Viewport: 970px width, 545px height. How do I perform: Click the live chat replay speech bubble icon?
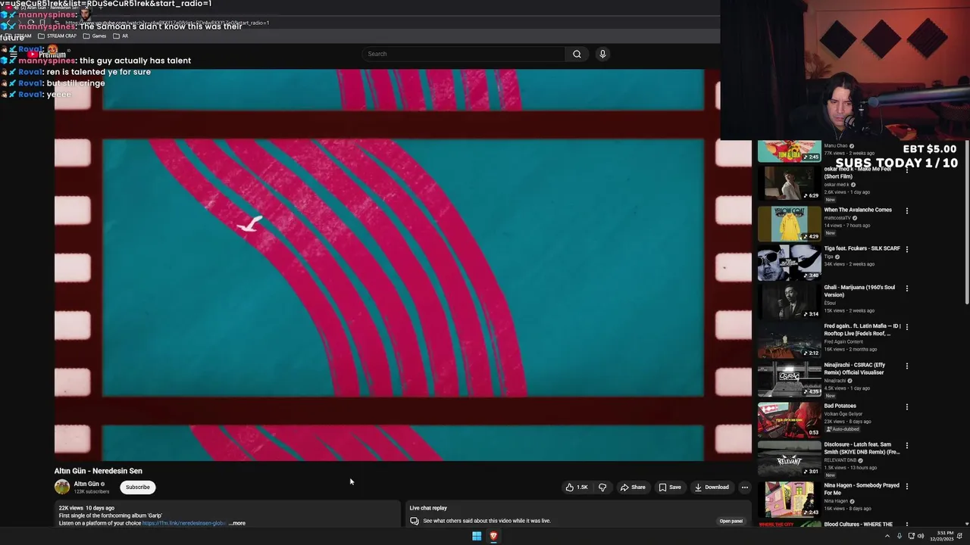click(415, 521)
